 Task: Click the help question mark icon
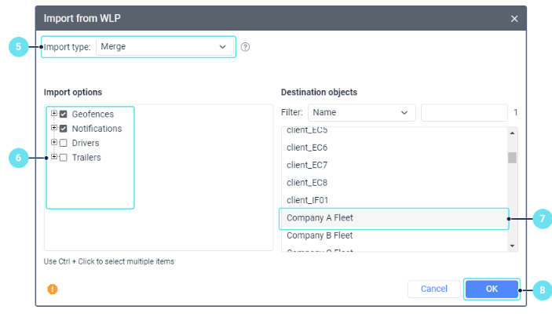245,47
